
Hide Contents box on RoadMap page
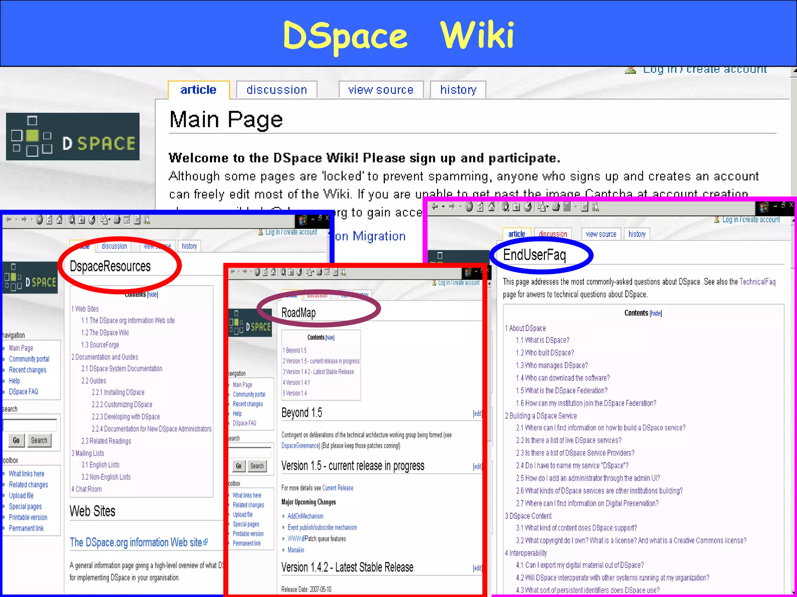330,338
